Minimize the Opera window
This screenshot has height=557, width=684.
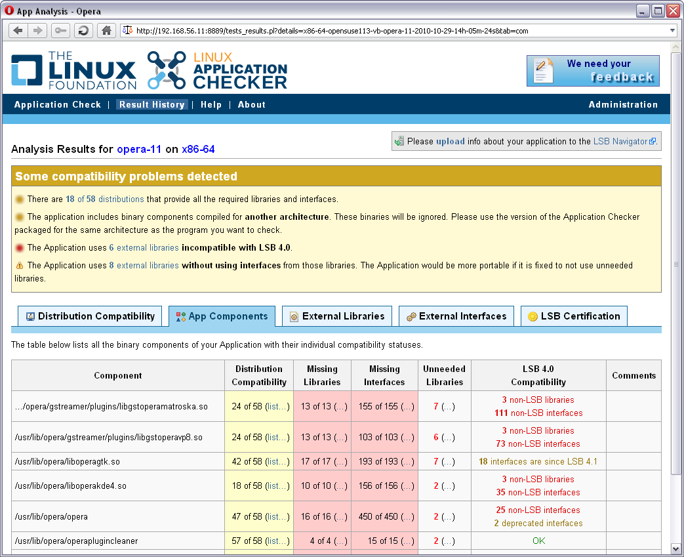(643, 11)
